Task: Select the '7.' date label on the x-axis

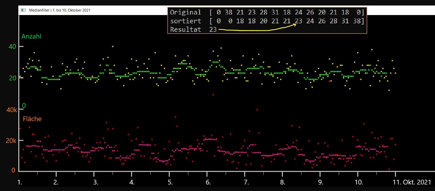Action: pyautogui.click(x=246, y=182)
